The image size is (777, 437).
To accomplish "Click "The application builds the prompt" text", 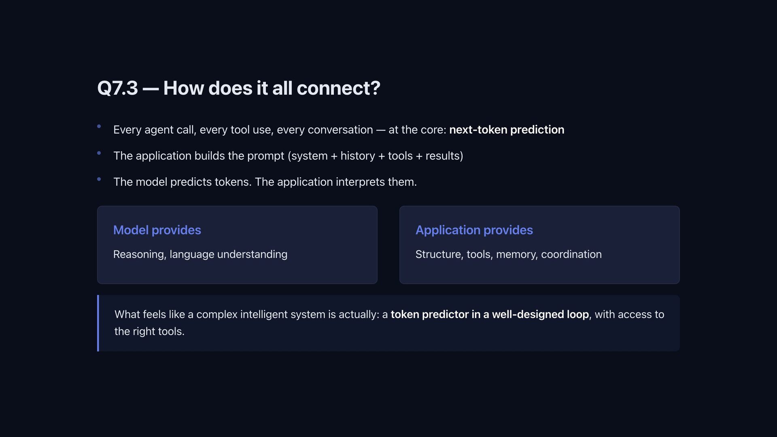I will point(199,156).
